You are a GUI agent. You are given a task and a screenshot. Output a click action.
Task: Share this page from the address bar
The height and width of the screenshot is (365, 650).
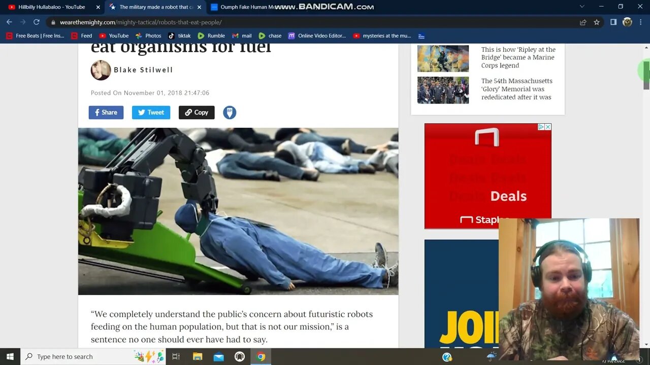point(583,22)
